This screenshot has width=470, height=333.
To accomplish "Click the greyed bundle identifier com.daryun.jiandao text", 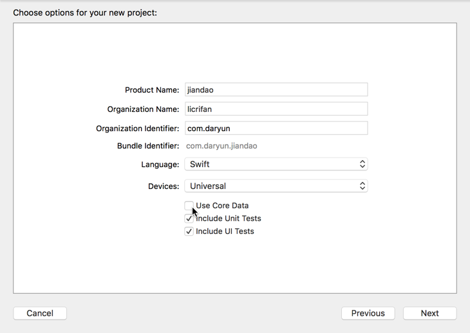I will click(221, 146).
